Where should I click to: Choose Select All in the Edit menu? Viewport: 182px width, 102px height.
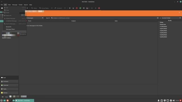[x=15, y=16]
